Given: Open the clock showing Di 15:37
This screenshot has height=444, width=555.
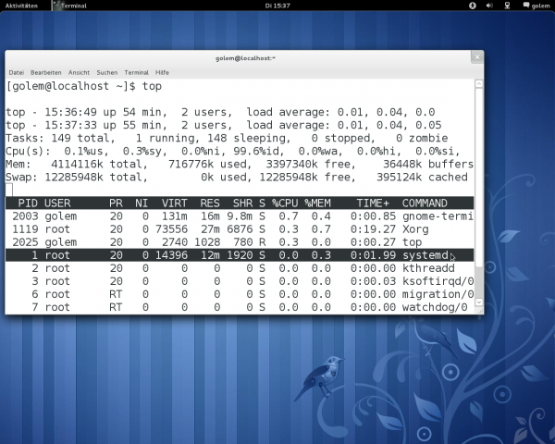Looking at the screenshot, I should 277,5.
